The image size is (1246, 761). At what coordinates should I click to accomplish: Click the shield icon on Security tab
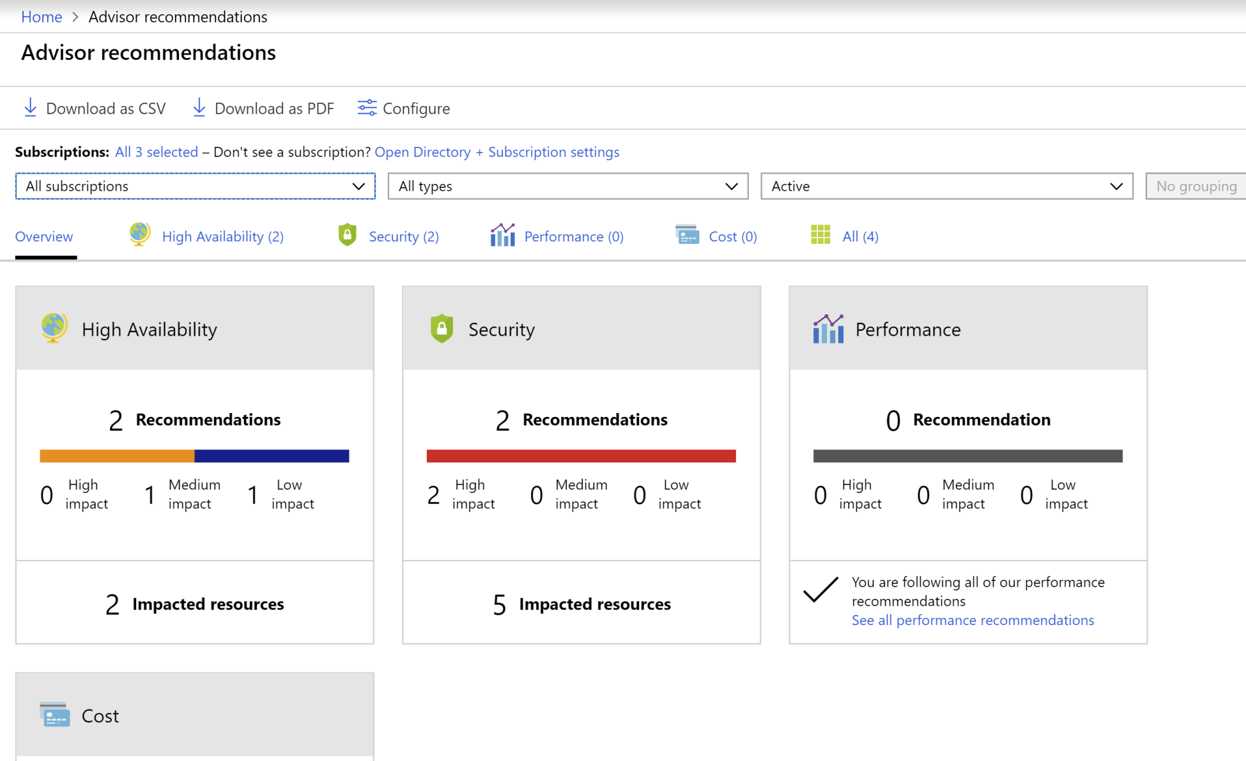point(347,235)
